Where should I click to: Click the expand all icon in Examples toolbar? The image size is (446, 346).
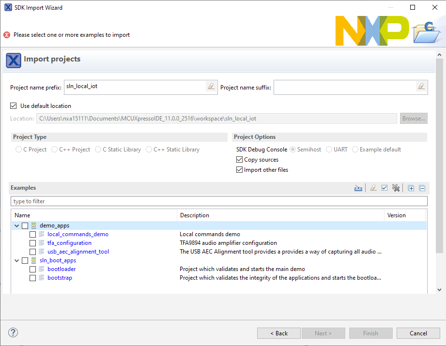(411, 188)
